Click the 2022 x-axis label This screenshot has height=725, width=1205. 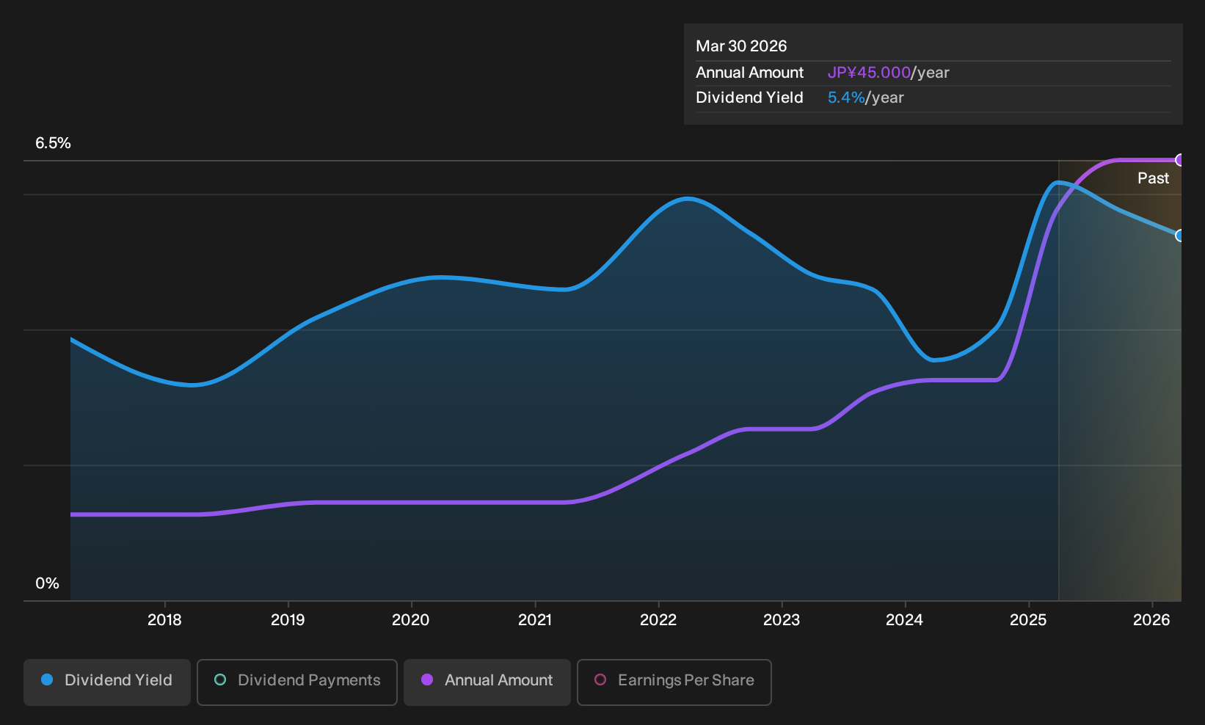tap(658, 620)
